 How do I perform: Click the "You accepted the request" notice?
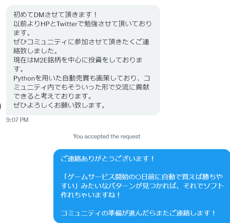(x=107, y=136)
